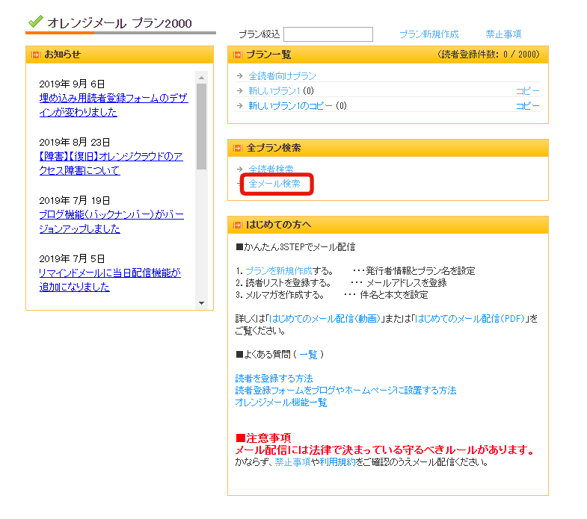Open the 新しいプラン1のコピー plan link
This screenshot has height=519, width=587.
[290, 106]
